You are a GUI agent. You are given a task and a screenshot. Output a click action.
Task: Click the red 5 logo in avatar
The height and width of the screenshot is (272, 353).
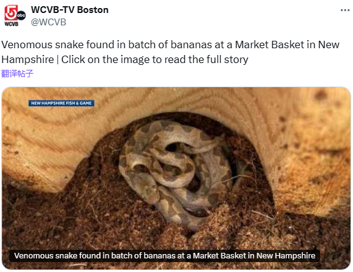pyautogui.click(x=11, y=12)
